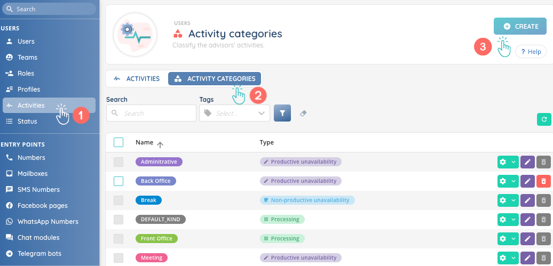Open WhatsApp Numbers in the sidebar
Image resolution: width=553 pixels, height=266 pixels.
(x=48, y=222)
